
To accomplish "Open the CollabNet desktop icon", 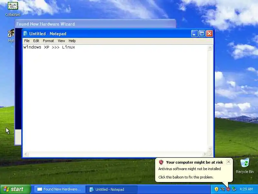I will [13, 9].
